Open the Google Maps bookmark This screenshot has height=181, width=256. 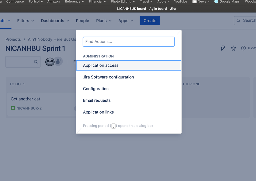point(227,2)
